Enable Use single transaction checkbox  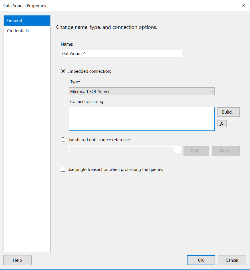[63, 170]
